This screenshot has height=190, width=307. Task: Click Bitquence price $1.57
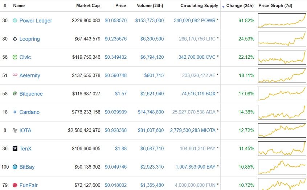121,94
